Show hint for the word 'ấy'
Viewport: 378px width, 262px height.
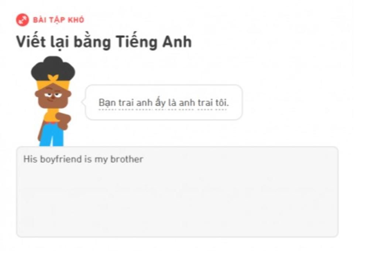click(160, 103)
